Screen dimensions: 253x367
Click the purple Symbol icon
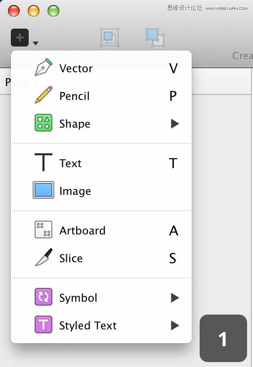[x=43, y=297]
